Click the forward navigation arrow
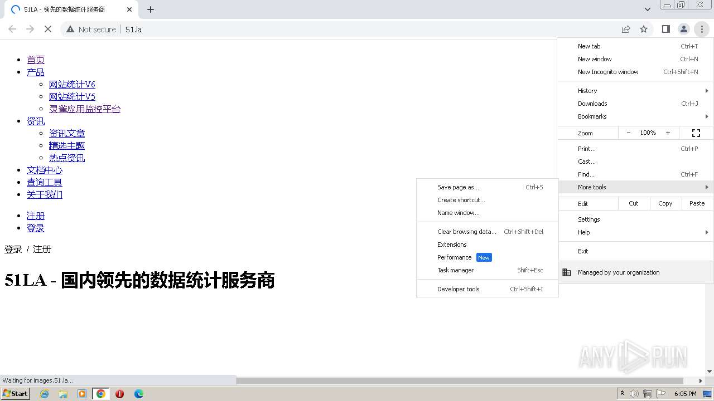Screen dimensions: 714x401 pos(30,29)
